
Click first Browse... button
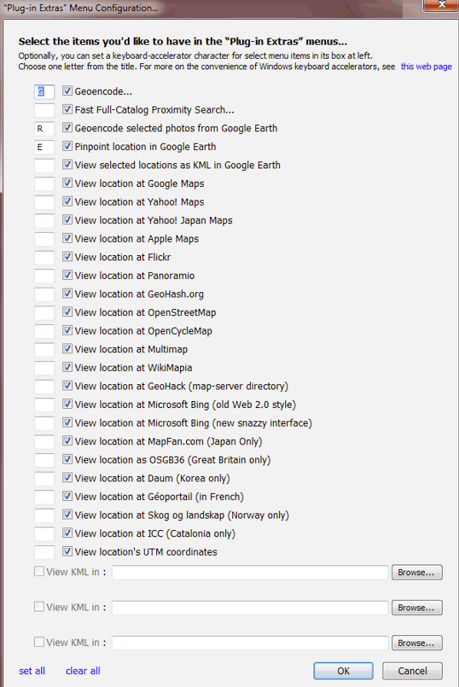[417, 572]
